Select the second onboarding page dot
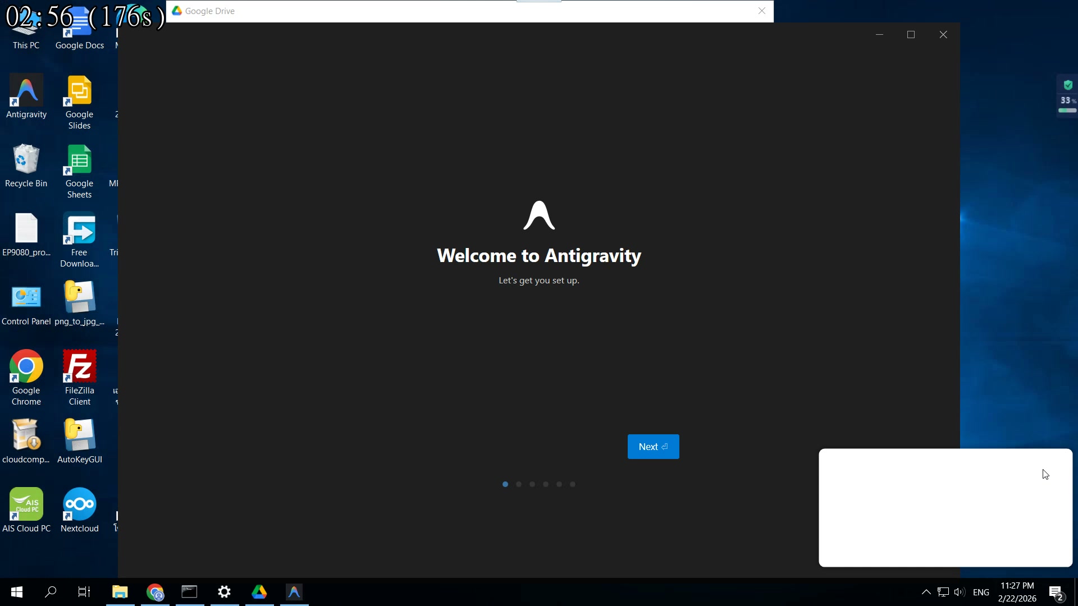This screenshot has height=606, width=1078. coord(519,484)
